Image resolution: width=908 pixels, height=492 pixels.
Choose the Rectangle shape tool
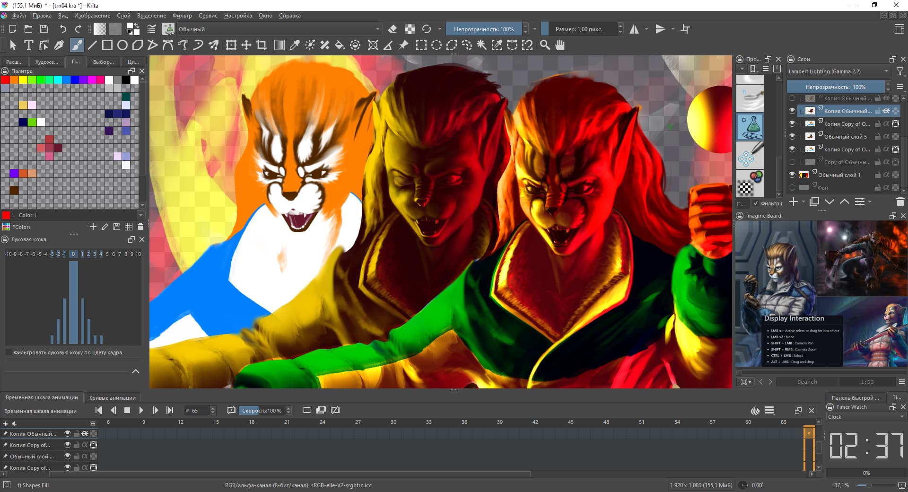click(x=107, y=45)
